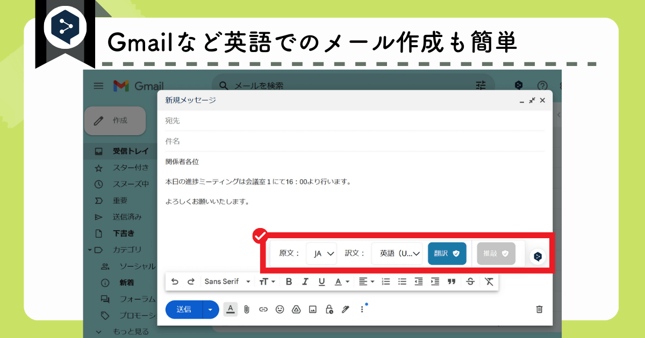Viewport: 645px width, 338px height.
Task: Click the 件名 subject field
Action: [355, 141]
